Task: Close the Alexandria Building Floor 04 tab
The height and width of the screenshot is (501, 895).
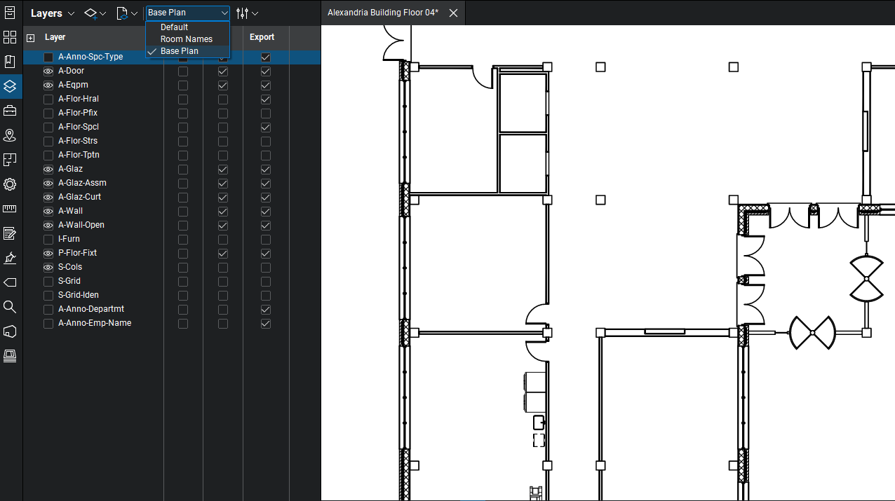Action: [x=453, y=13]
